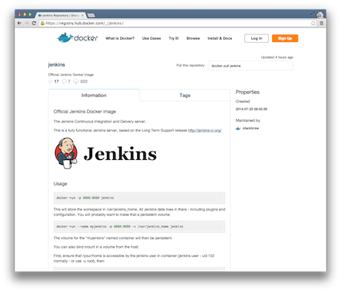Switch to the Information tab
Screen dimensions: 341x292
[x=94, y=96]
